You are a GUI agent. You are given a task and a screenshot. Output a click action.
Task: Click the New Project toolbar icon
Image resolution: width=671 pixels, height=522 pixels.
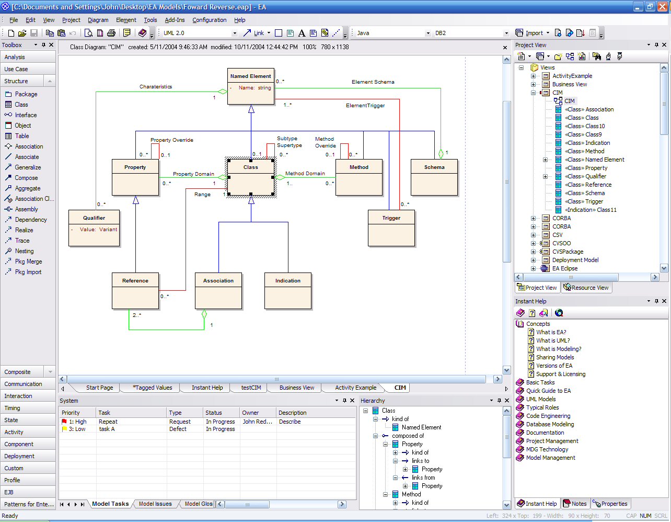click(11, 33)
